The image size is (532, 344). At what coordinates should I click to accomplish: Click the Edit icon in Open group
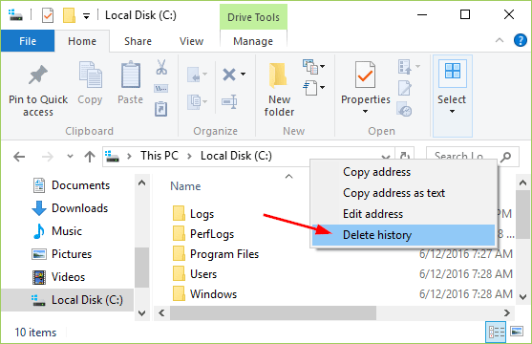click(404, 88)
